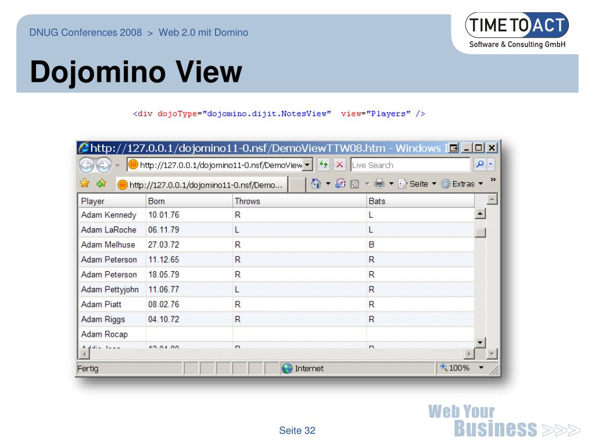595x446 pixels.
Task: Click the Internet Explorer title bar icon
Action: click(84, 148)
